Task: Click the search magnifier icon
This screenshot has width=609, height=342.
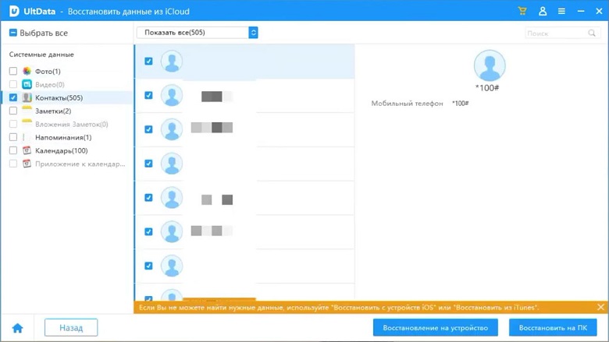Action: [x=592, y=33]
